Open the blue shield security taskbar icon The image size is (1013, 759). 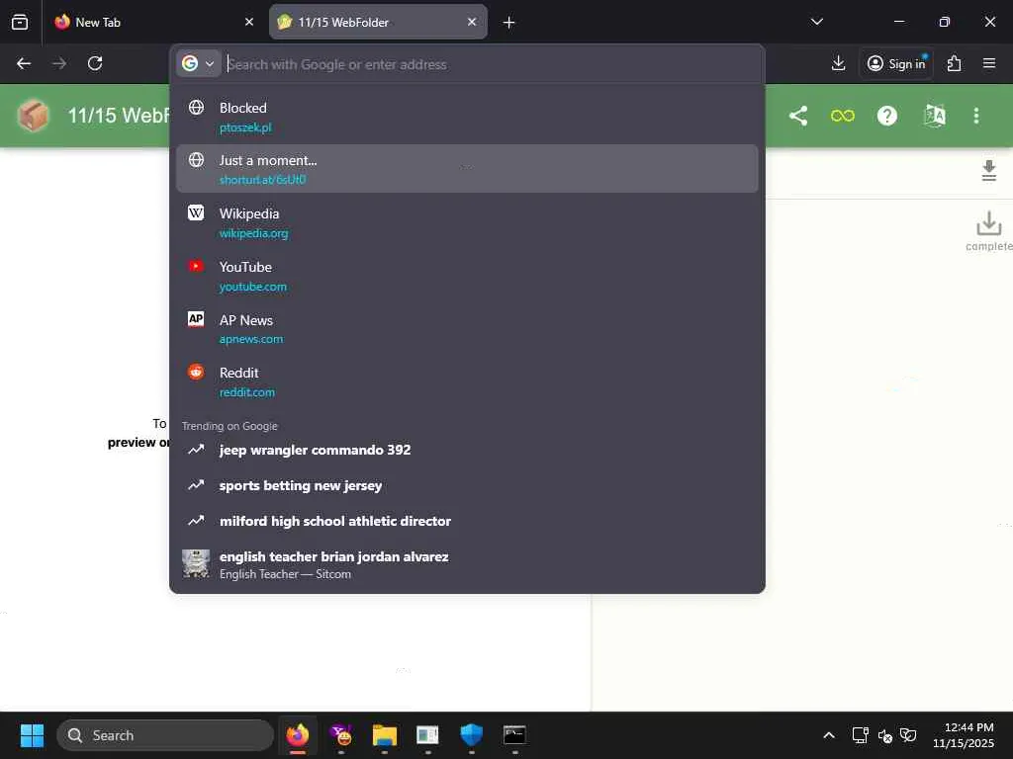pos(472,735)
